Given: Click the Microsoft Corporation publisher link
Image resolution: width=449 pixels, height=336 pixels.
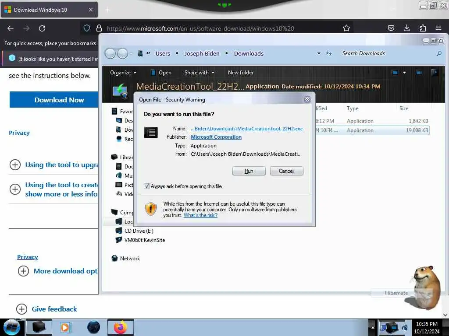Looking at the screenshot, I should pyautogui.click(x=216, y=137).
